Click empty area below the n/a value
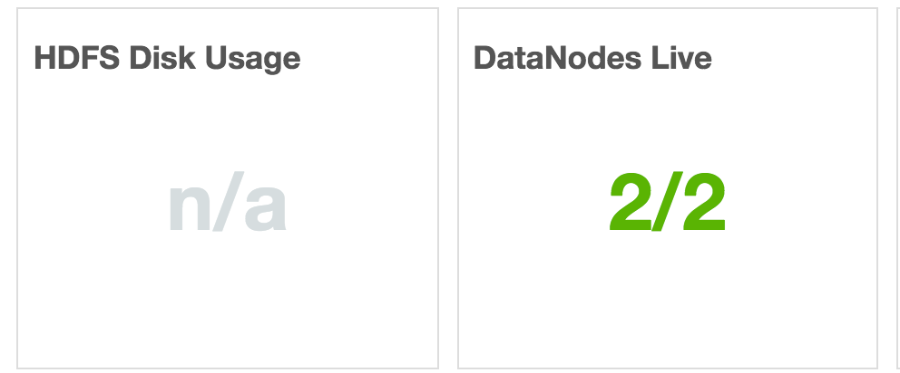900x373 pixels. [x=228, y=308]
